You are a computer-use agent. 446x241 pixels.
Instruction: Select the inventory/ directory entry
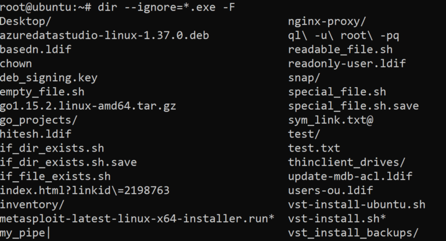pyautogui.click(x=32, y=205)
